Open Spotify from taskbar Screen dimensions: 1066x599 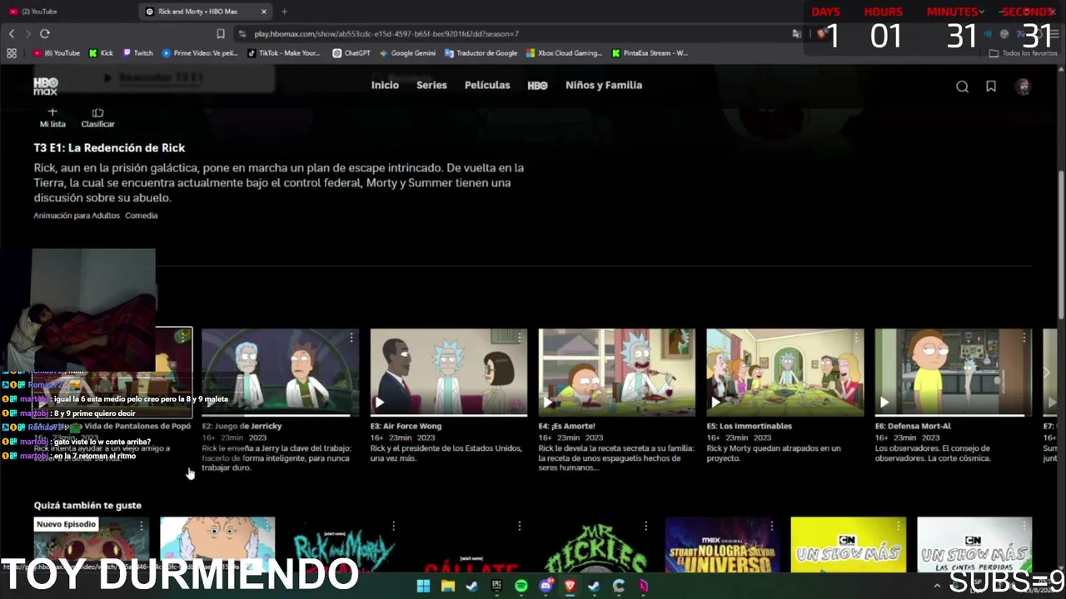tap(521, 586)
